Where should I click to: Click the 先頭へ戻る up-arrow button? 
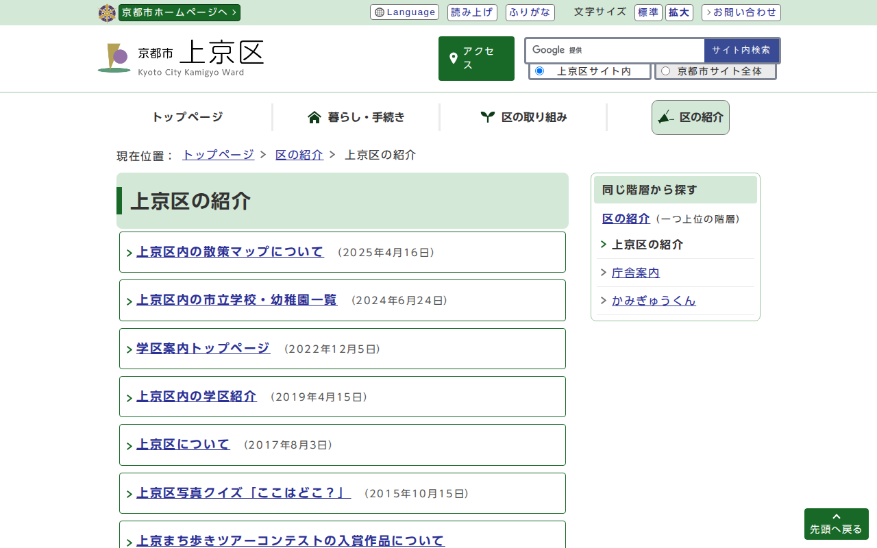(836, 524)
